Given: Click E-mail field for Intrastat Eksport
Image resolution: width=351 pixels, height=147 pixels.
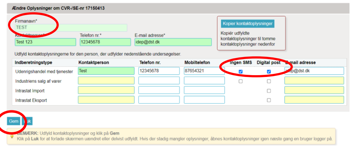Looking at the screenshot, I should click(x=314, y=100).
